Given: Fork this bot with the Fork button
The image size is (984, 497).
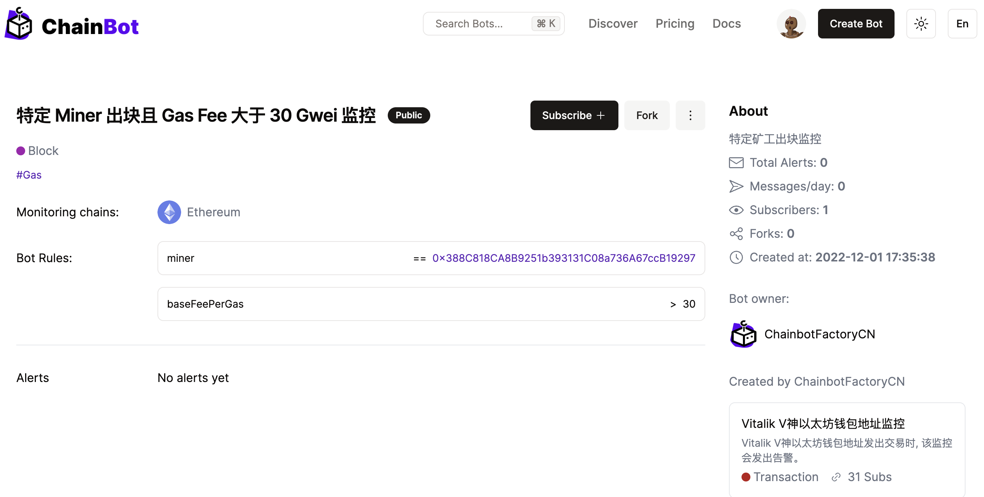Looking at the screenshot, I should [646, 115].
